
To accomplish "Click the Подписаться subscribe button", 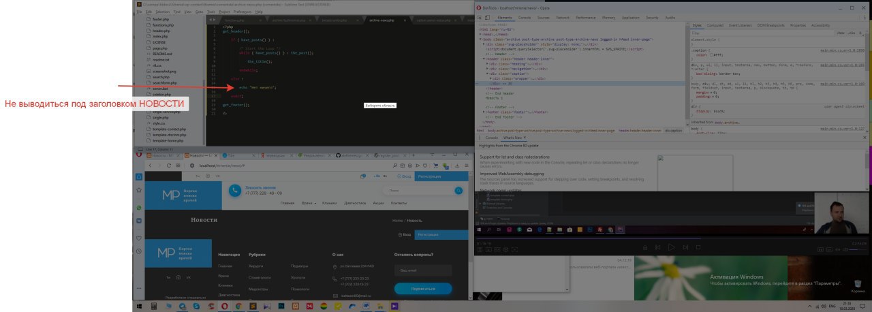I will pos(423,289).
